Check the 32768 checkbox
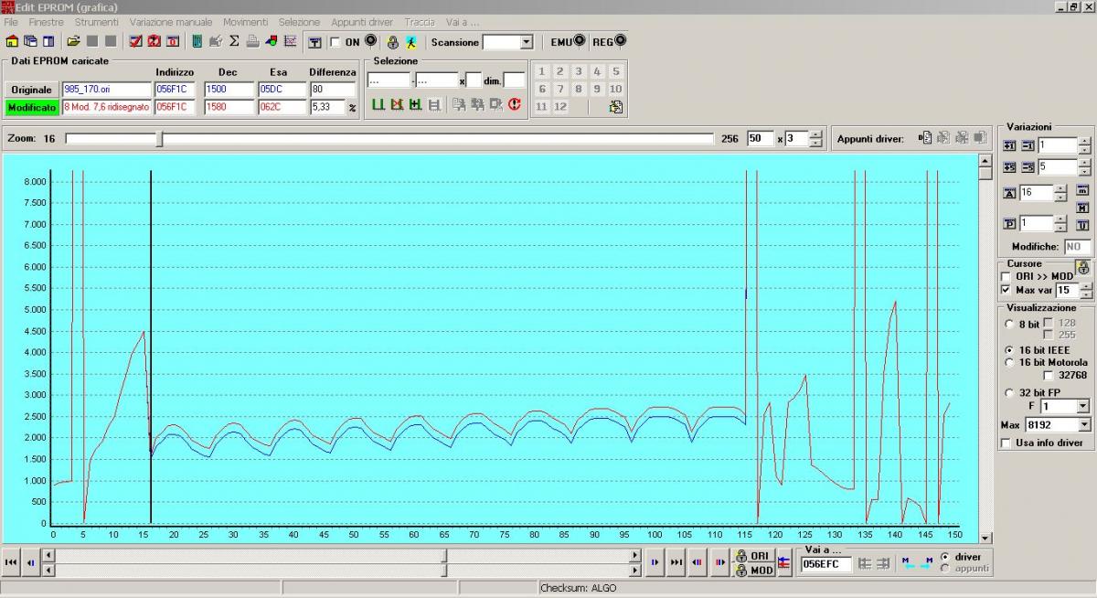The height and width of the screenshot is (598, 1097). (x=1049, y=375)
